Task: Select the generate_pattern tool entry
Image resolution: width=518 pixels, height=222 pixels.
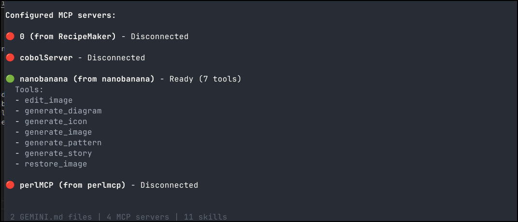Action: click(63, 143)
